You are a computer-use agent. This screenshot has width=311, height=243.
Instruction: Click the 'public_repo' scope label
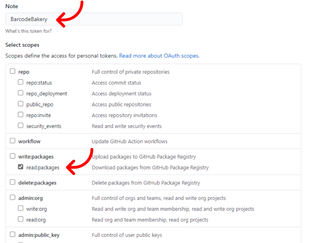(x=40, y=105)
